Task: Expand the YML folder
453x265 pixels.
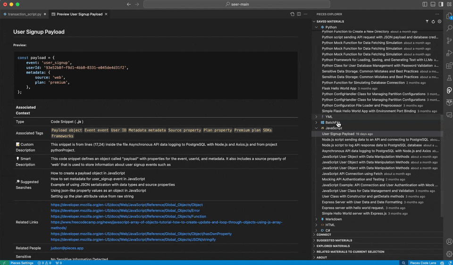Action: 316,117
